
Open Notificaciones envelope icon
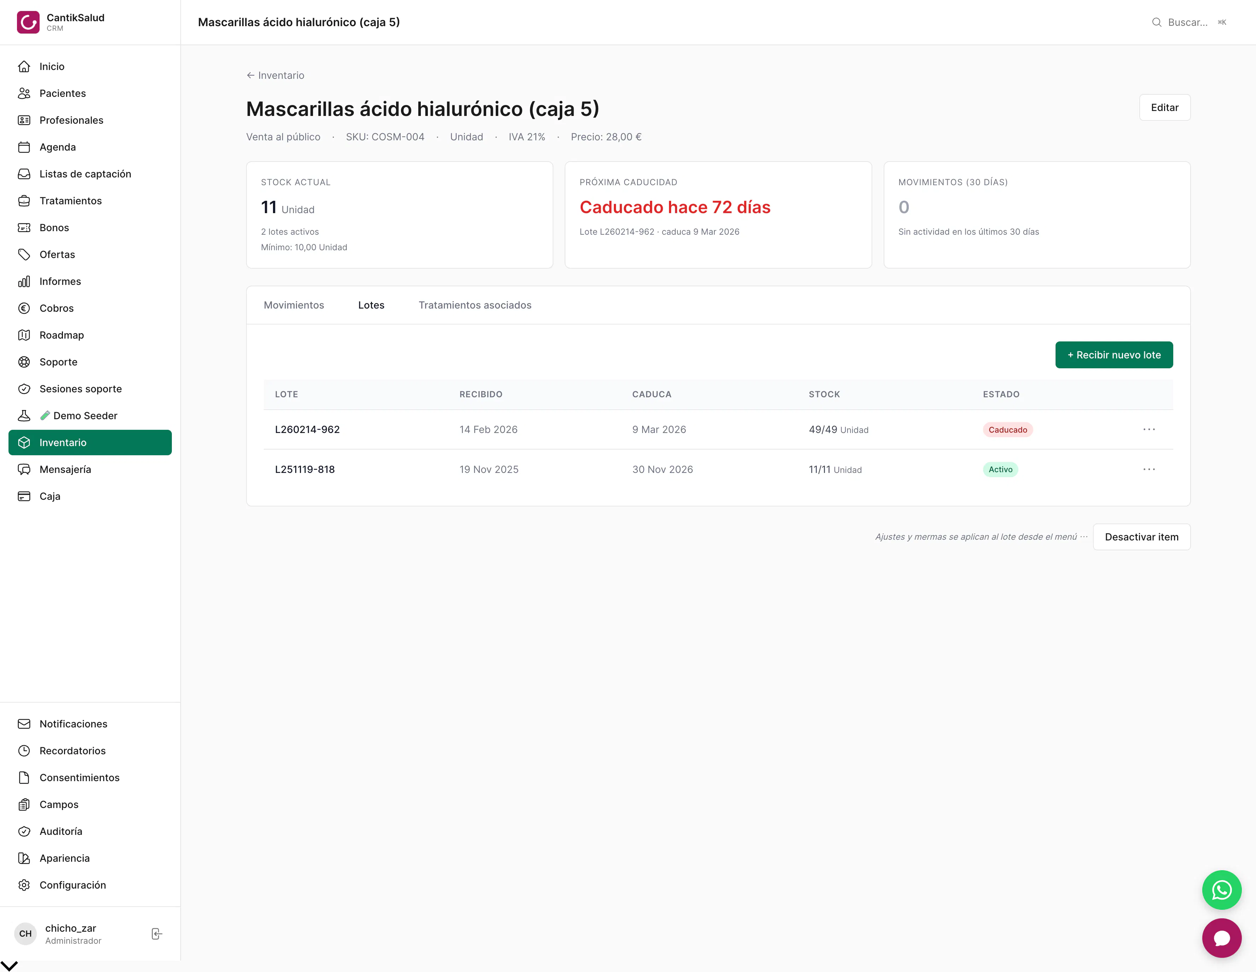24,724
